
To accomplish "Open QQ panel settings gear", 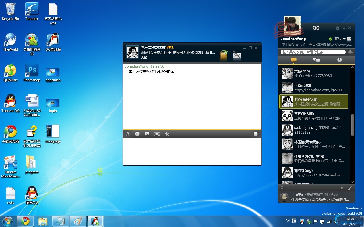I will pos(338,28).
